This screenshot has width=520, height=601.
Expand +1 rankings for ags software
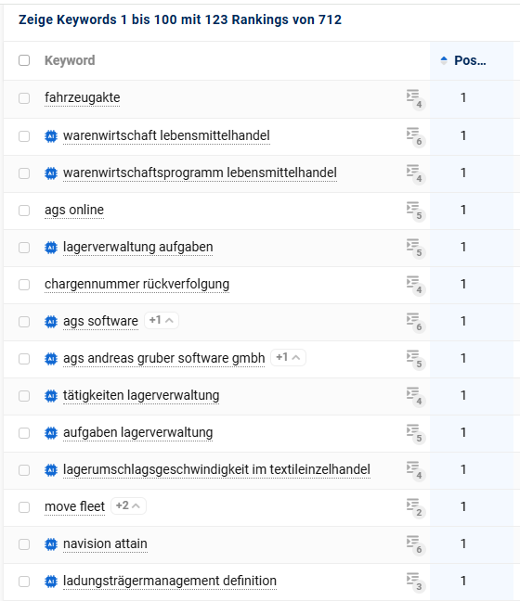[x=162, y=320]
